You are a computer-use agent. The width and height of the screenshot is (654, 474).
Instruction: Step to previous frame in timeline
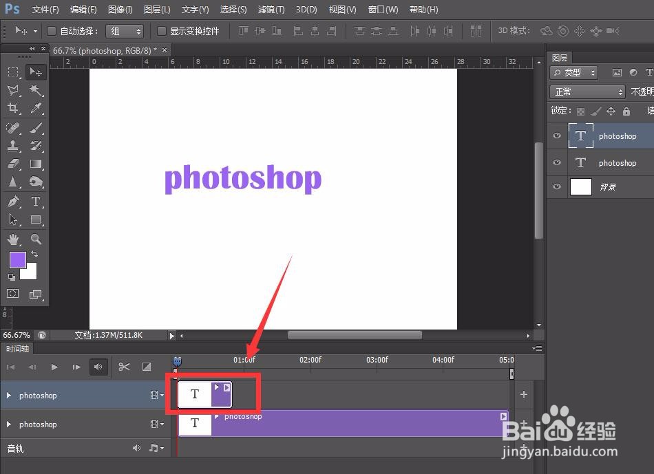pos(32,367)
